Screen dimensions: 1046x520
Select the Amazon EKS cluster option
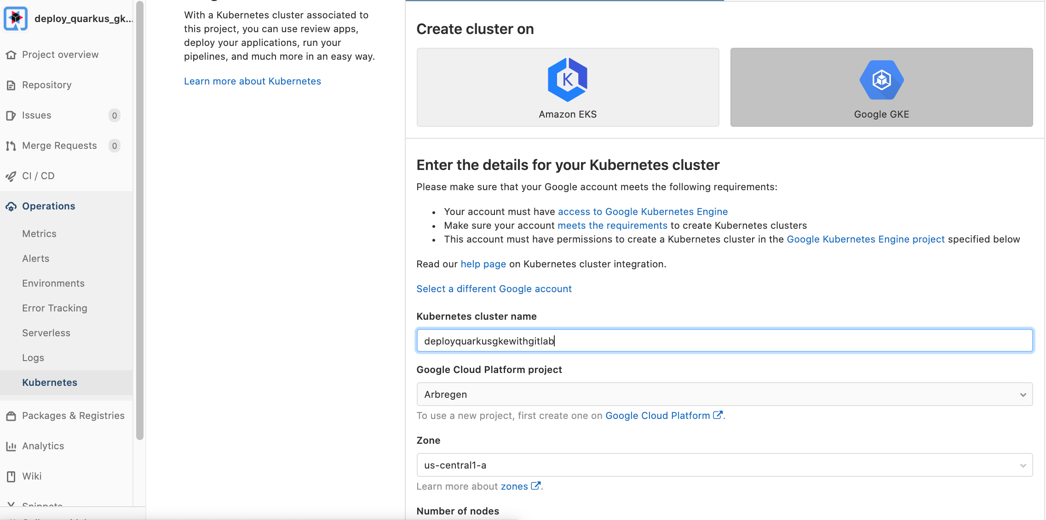click(568, 87)
